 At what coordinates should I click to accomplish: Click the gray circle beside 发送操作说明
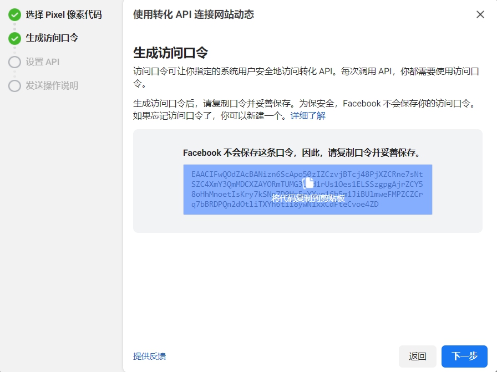(x=14, y=86)
